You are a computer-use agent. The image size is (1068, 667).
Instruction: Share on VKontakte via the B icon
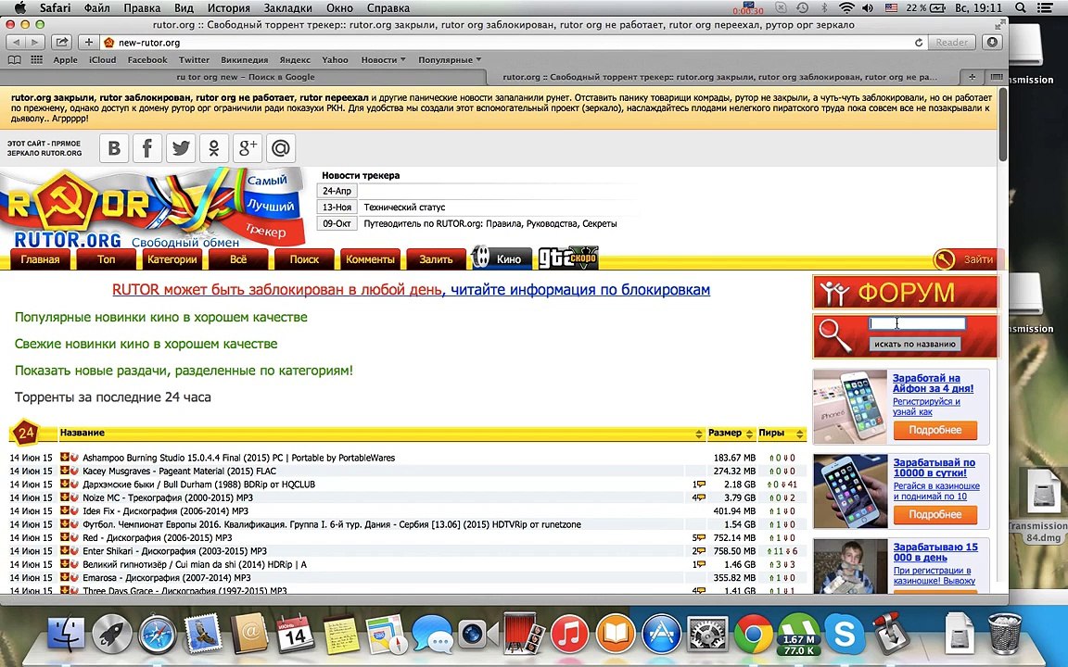coord(114,147)
